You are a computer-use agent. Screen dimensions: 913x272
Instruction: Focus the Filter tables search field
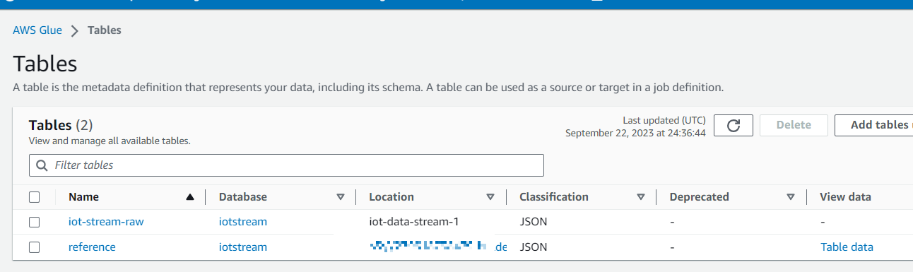point(286,165)
